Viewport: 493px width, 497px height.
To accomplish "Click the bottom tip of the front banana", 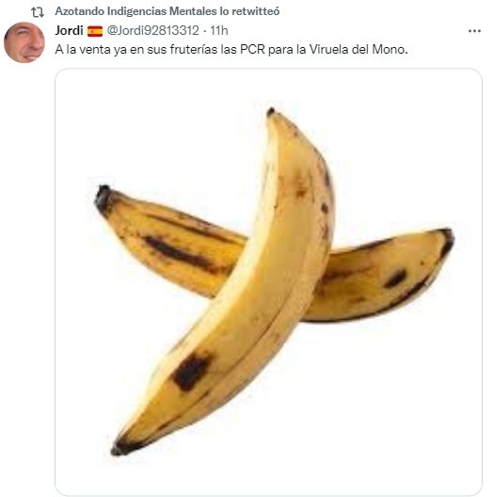I will click(119, 448).
